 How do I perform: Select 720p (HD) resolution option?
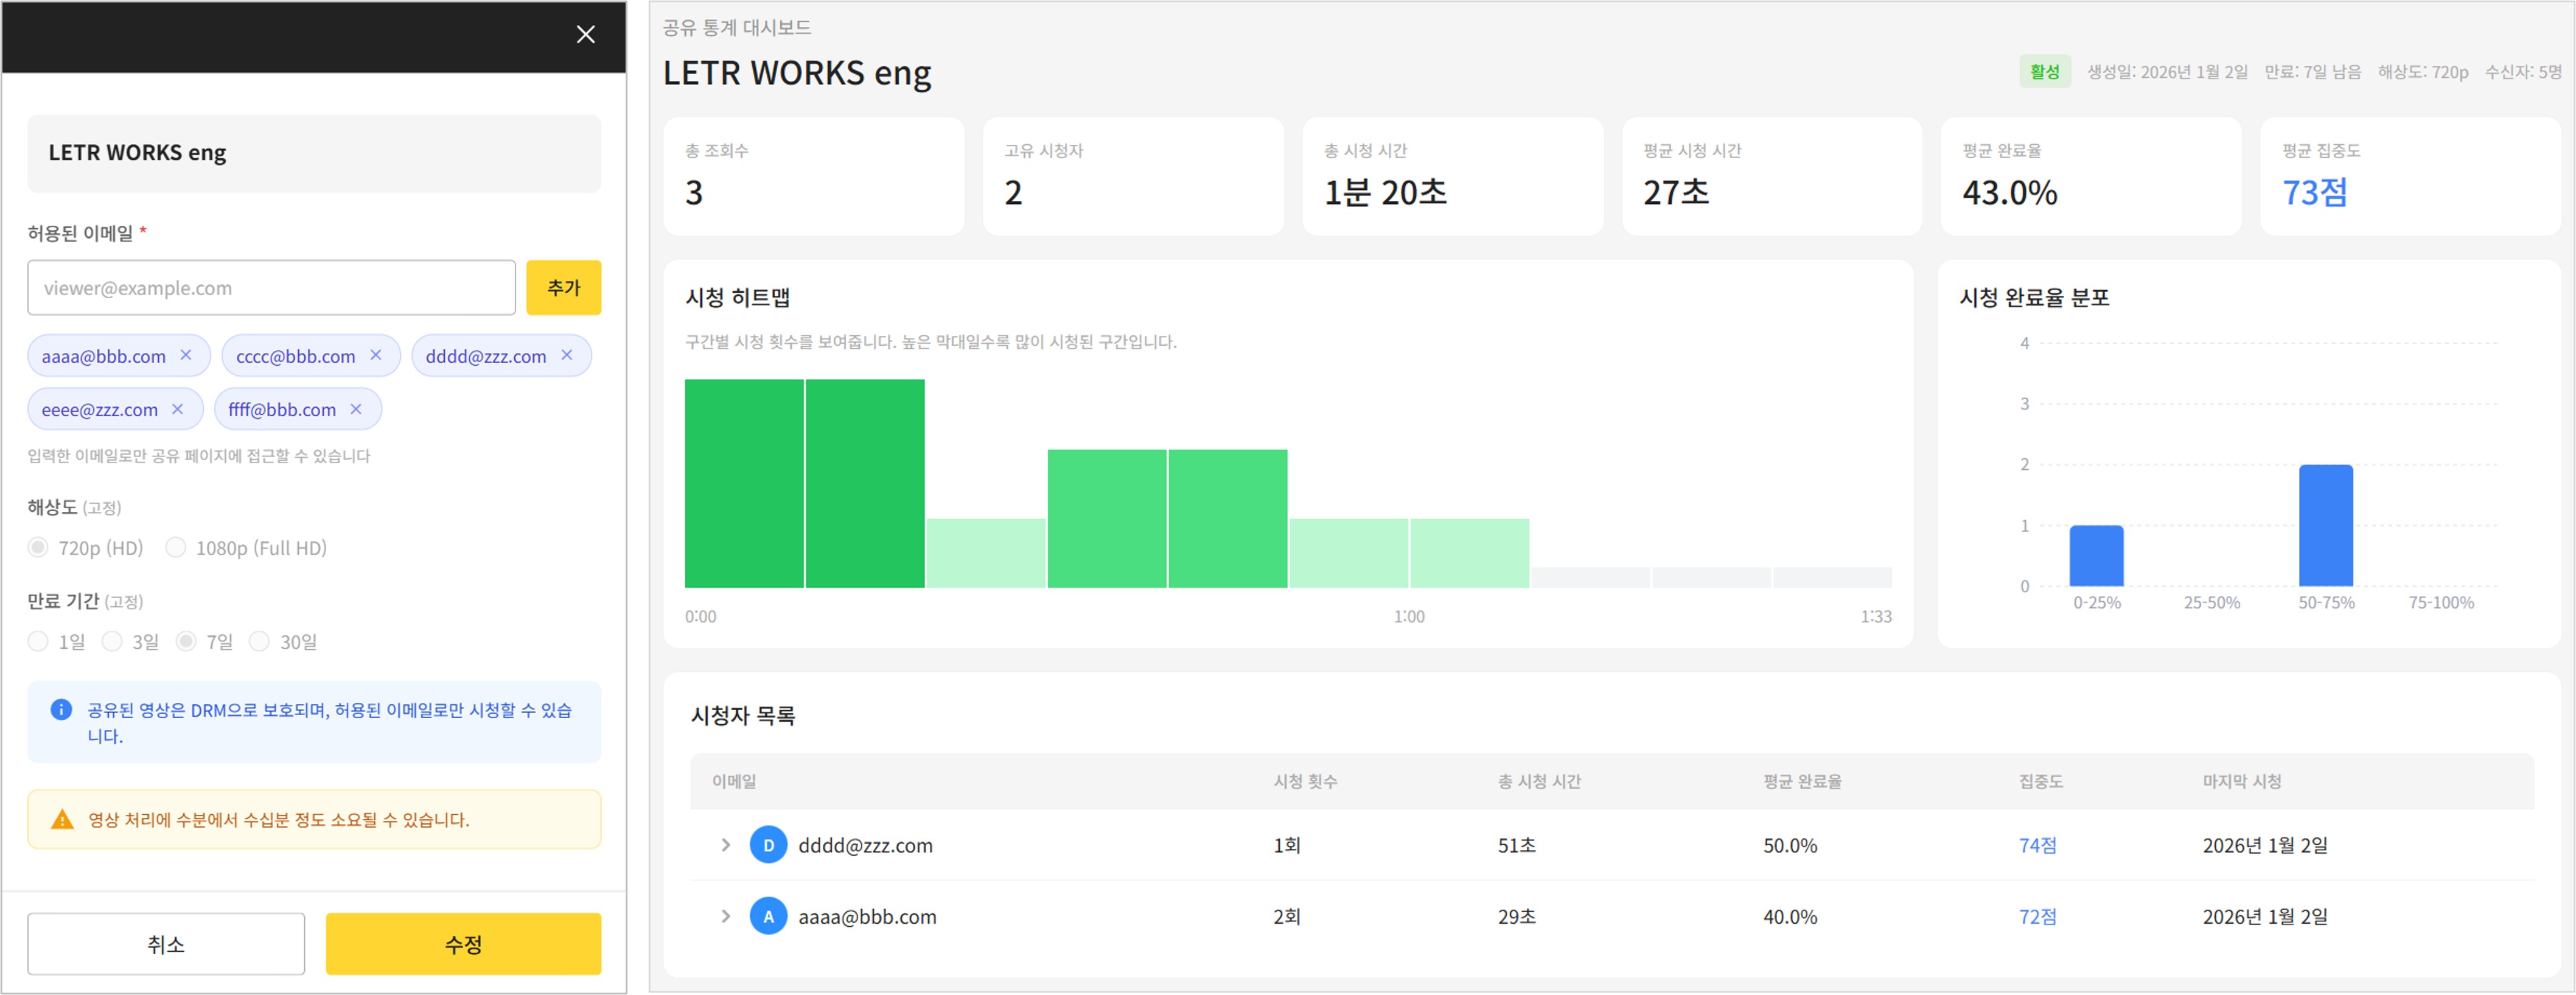coord(39,547)
